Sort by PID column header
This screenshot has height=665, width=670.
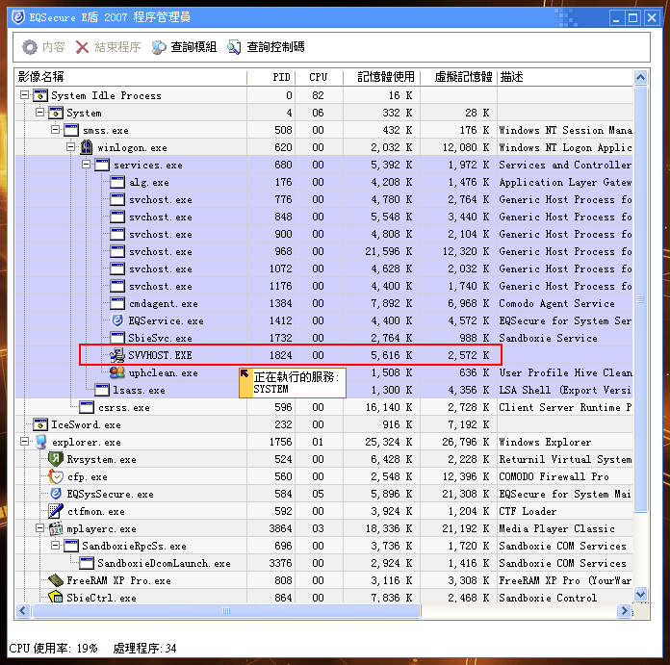click(x=271, y=77)
